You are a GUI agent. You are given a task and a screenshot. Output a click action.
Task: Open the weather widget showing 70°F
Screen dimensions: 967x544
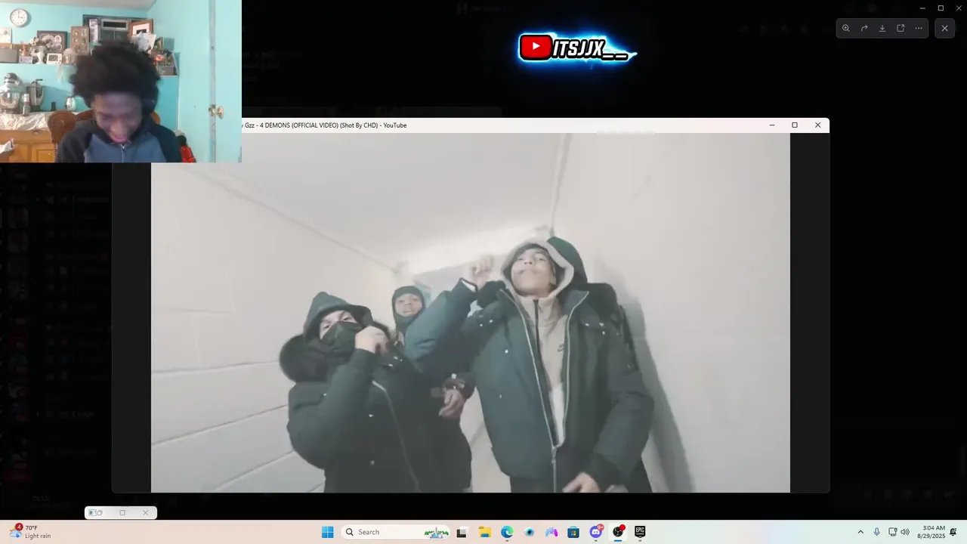(x=30, y=532)
